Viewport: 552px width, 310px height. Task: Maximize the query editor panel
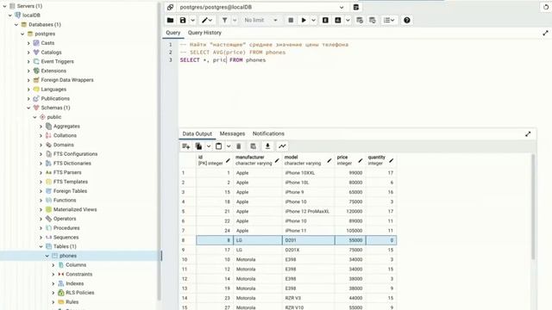point(545,33)
